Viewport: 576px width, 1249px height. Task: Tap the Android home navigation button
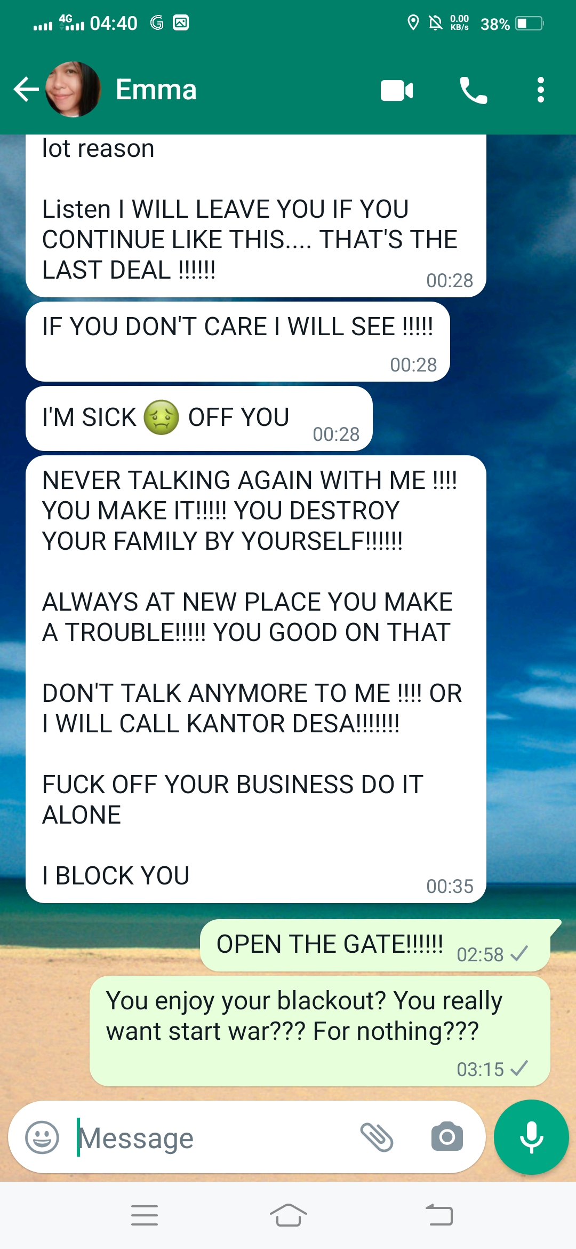pos(288,1215)
